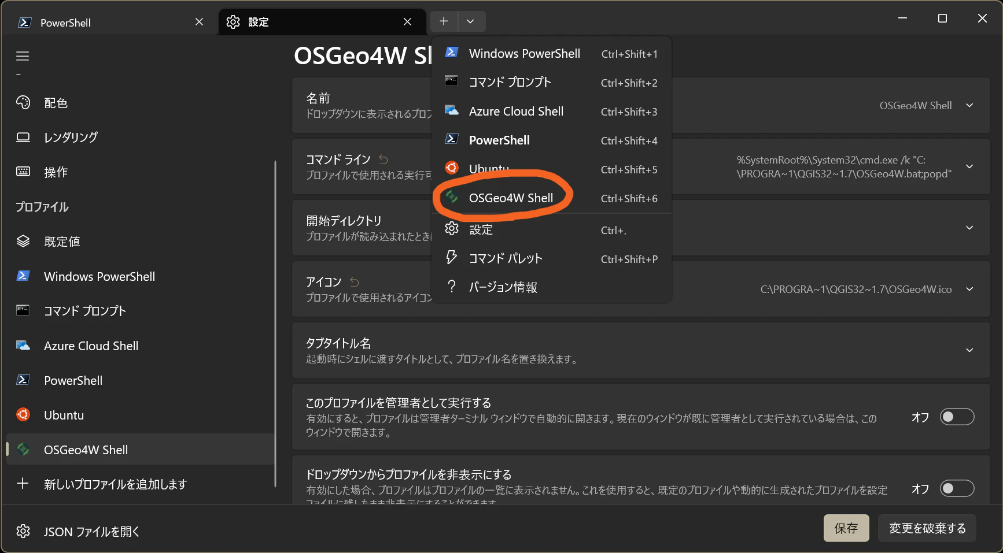This screenshot has width=1003, height=553.
Task: Open Windows PowerShell profile settings
Action: tap(99, 276)
